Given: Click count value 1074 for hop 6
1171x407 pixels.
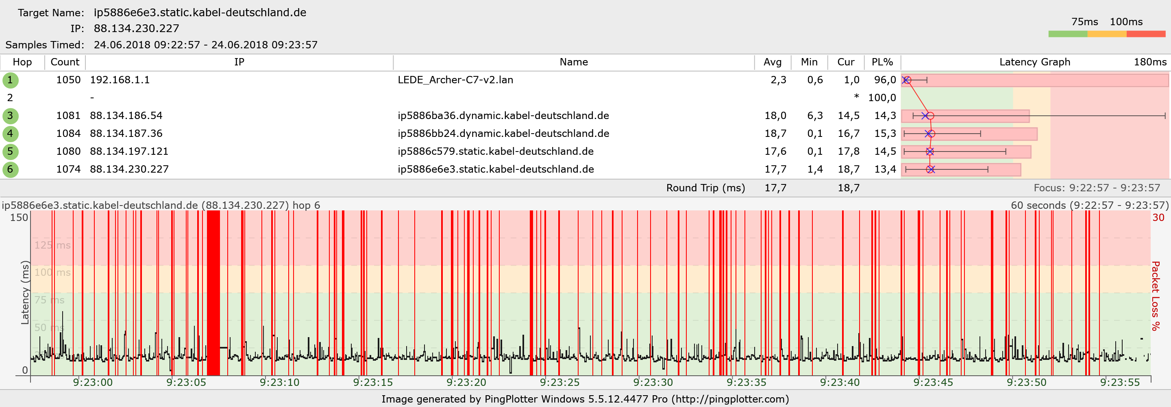Looking at the screenshot, I should tap(68, 169).
